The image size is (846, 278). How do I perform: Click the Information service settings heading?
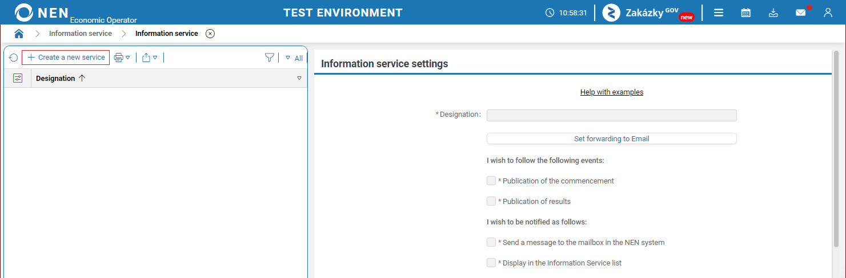(384, 64)
